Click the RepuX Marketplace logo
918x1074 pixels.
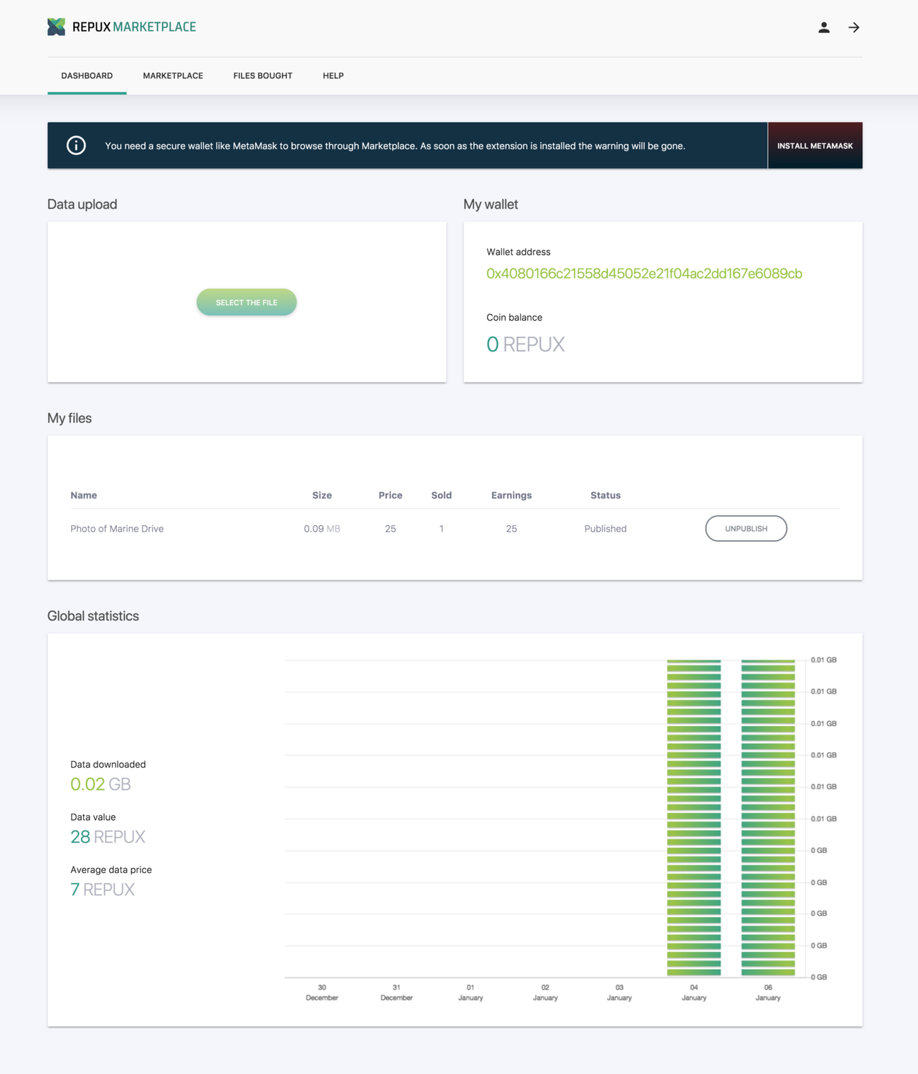click(x=122, y=27)
